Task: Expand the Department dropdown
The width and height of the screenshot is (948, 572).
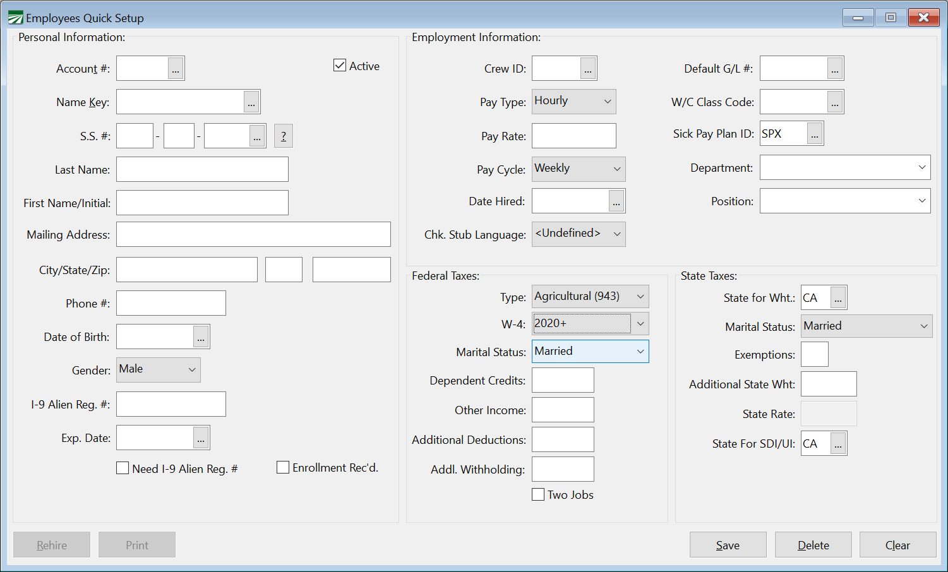Action: 845,167
